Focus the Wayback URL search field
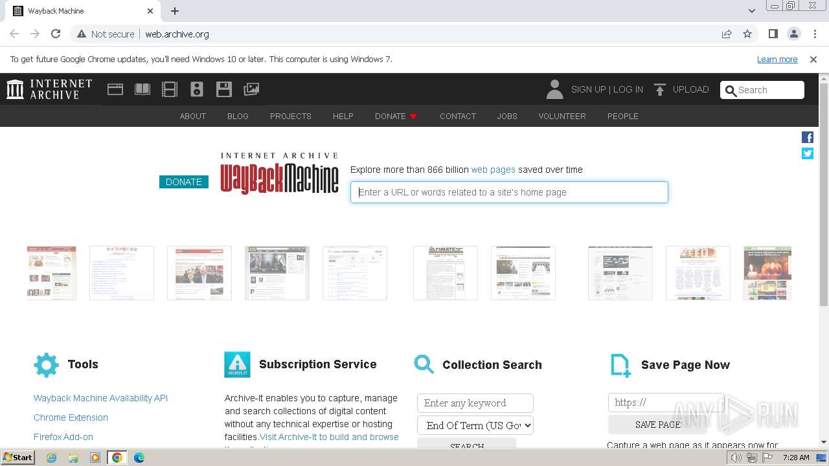The image size is (829, 466). (509, 192)
